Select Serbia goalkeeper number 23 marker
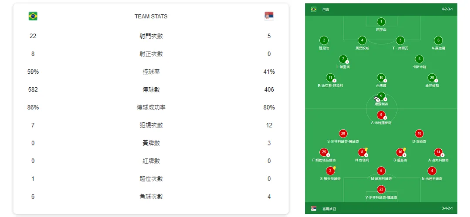Image resolution: width=470 pixels, height=217 pixels. click(x=381, y=189)
